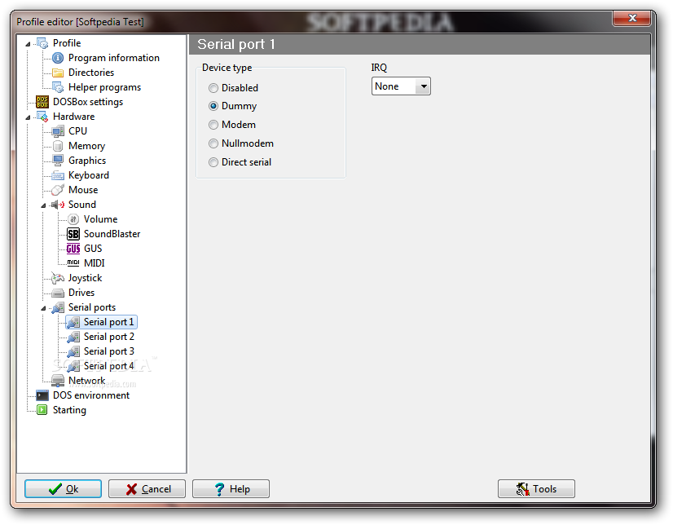The width and height of the screenshot is (673, 525).
Task: Click the Graphics monitor icon
Action: (x=58, y=161)
